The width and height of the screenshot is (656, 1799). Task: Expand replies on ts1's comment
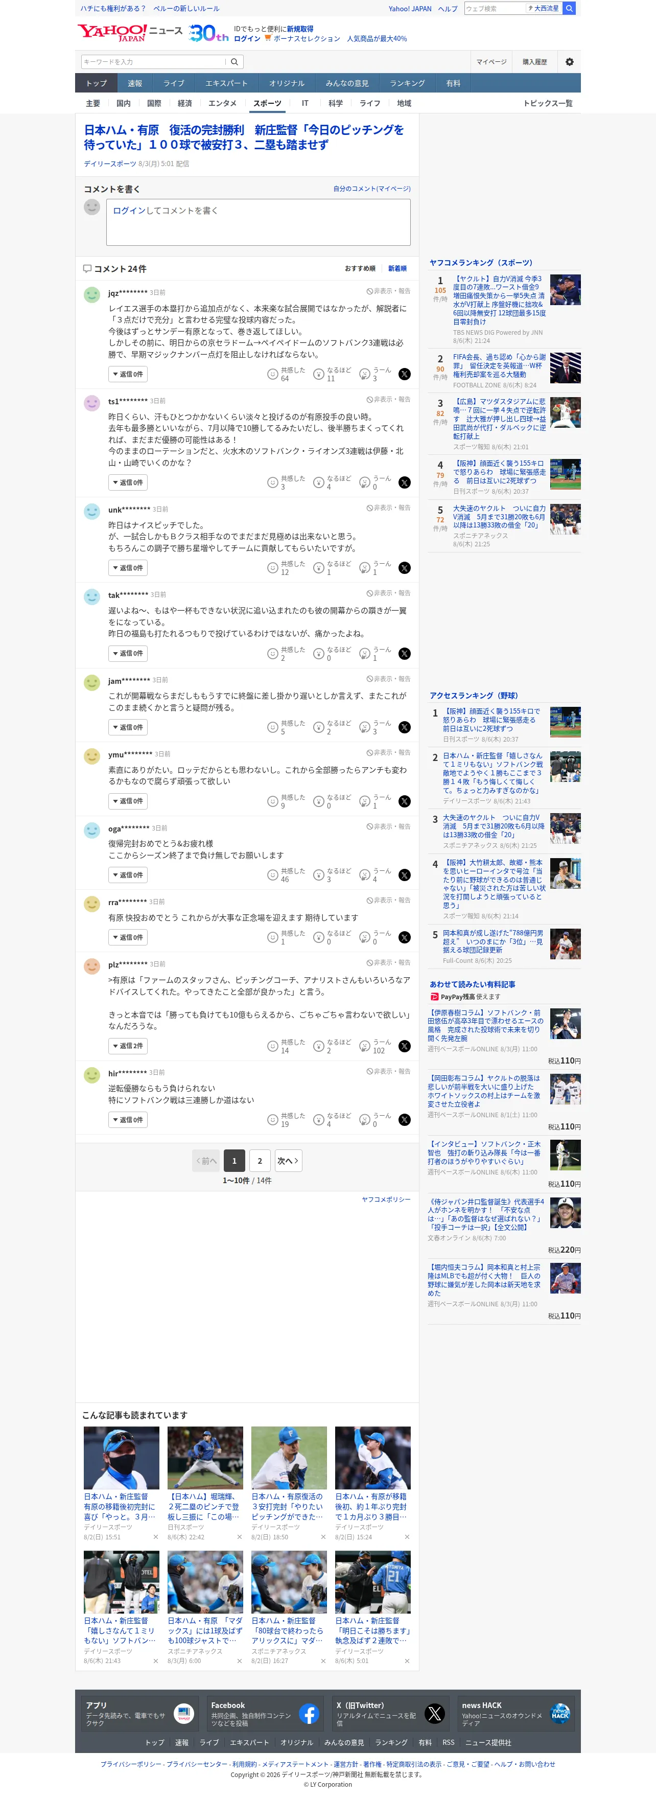(x=128, y=482)
